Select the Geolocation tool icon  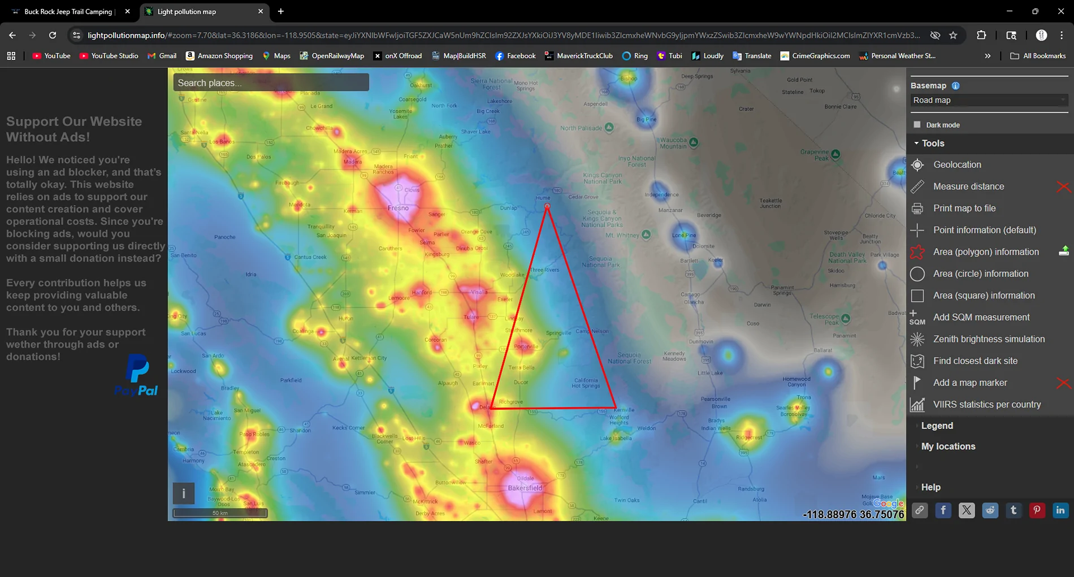coord(917,164)
